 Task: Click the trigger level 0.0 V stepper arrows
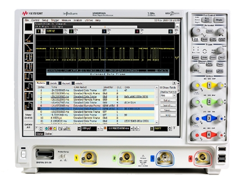[x=170, y=129]
